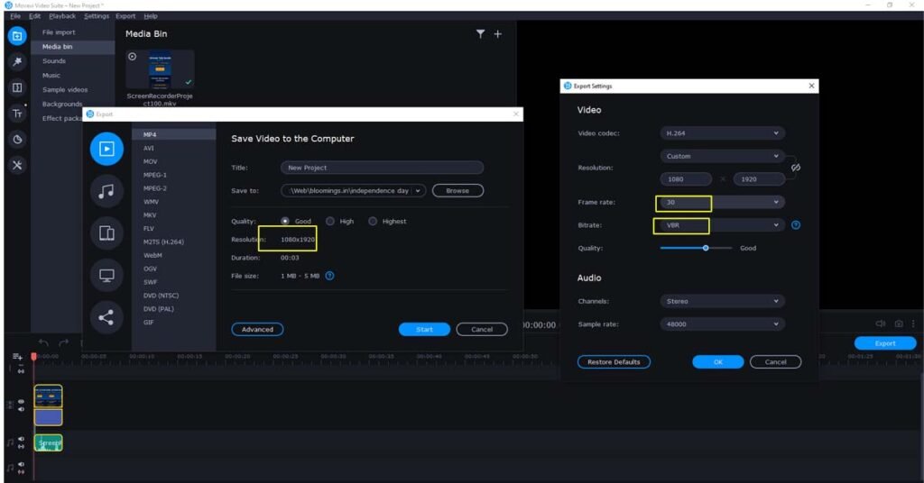This screenshot has width=924, height=483.
Task: Select the GIF format in list
Action: tap(149, 323)
